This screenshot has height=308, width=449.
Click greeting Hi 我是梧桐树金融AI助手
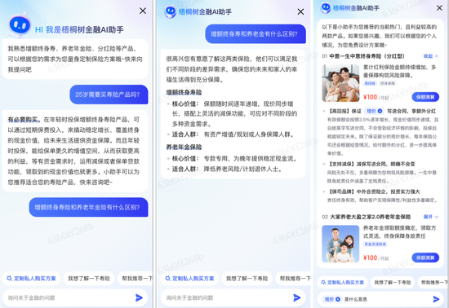coord(79,29)
